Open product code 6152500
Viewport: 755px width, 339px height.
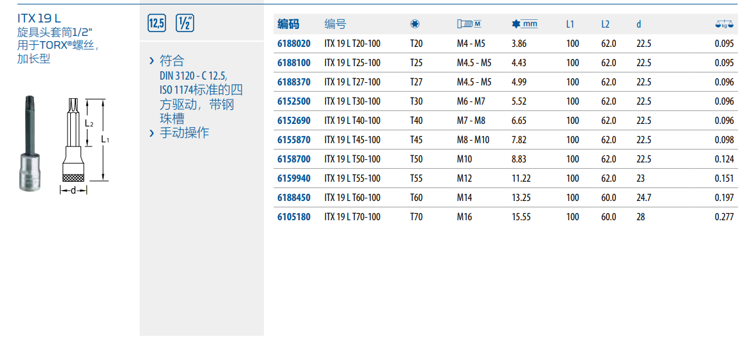294,101
